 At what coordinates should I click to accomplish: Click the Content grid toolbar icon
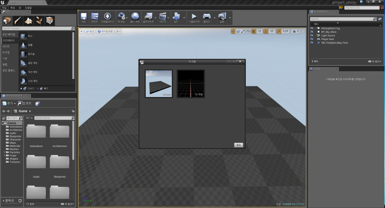[95, 17]
